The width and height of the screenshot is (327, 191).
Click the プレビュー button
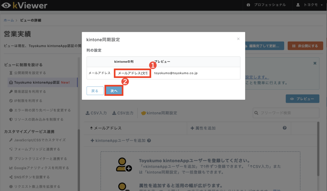click(302, 99)
